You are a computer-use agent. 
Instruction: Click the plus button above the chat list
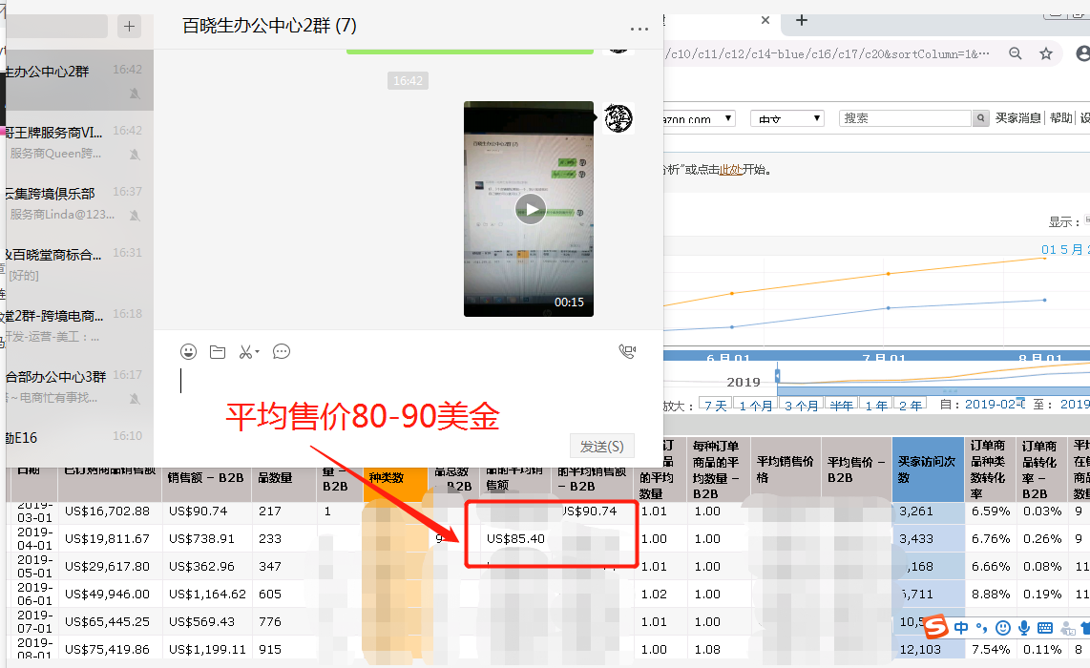click(129, 27)
